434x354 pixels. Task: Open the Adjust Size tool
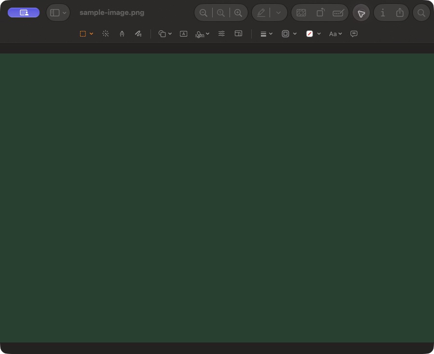coord(238,33)
